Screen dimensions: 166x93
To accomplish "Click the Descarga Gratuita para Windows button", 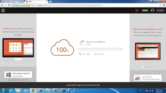I will coord(18,75).
